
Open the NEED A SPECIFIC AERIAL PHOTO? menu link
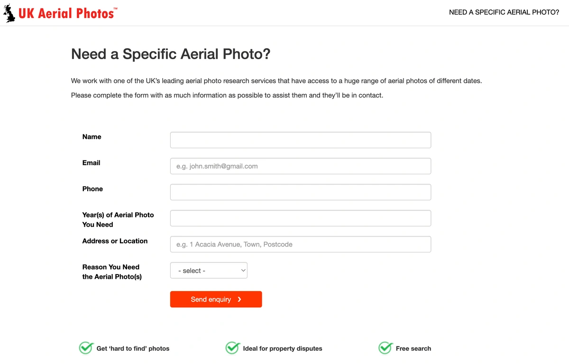504,12
